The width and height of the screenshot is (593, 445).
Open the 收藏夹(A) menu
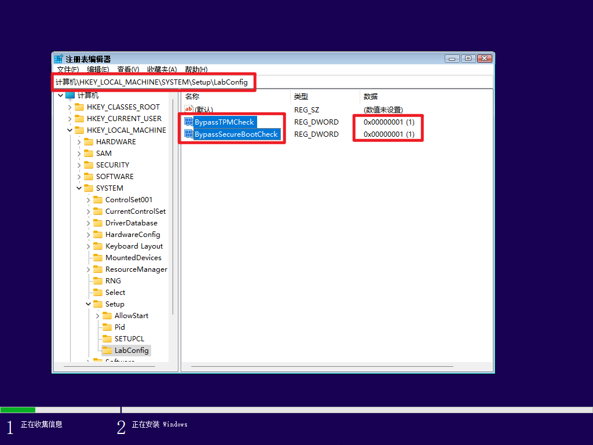click(162, 70)
